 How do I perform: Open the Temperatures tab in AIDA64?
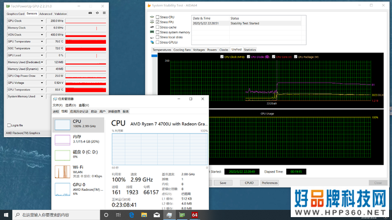[x=161, y=50]
